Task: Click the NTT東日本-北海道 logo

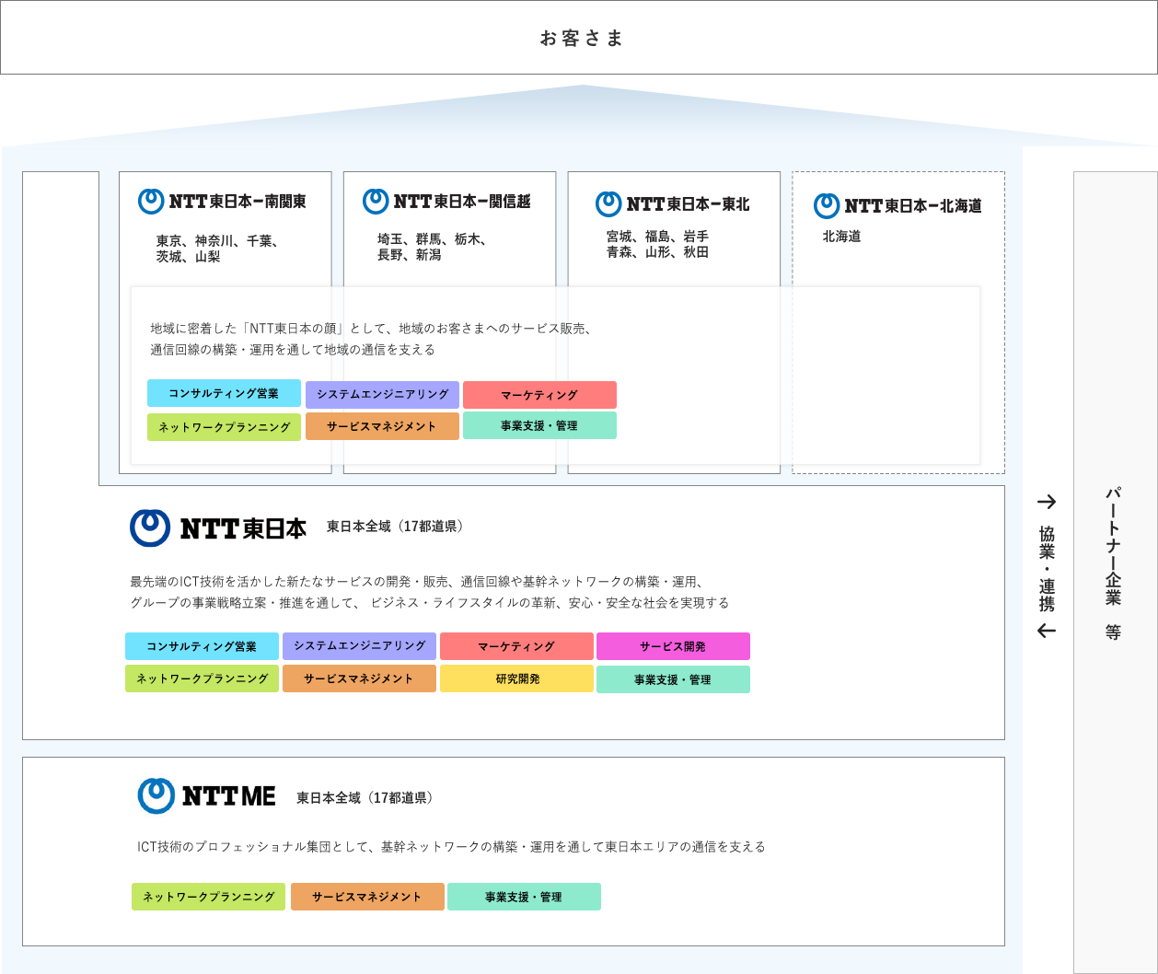Action: pyautogui.click(x=897, y=205)
